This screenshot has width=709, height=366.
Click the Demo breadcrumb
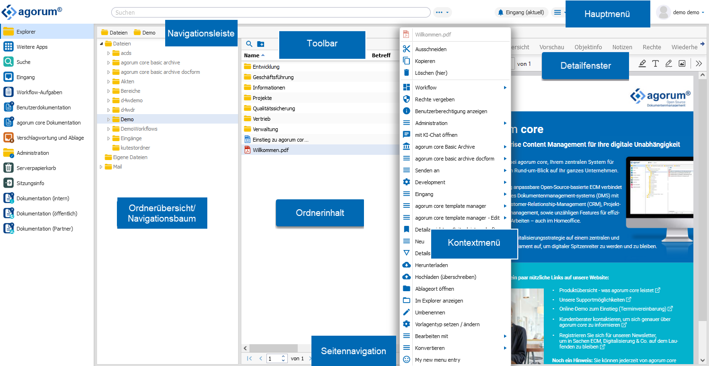[x=144, y=33]
